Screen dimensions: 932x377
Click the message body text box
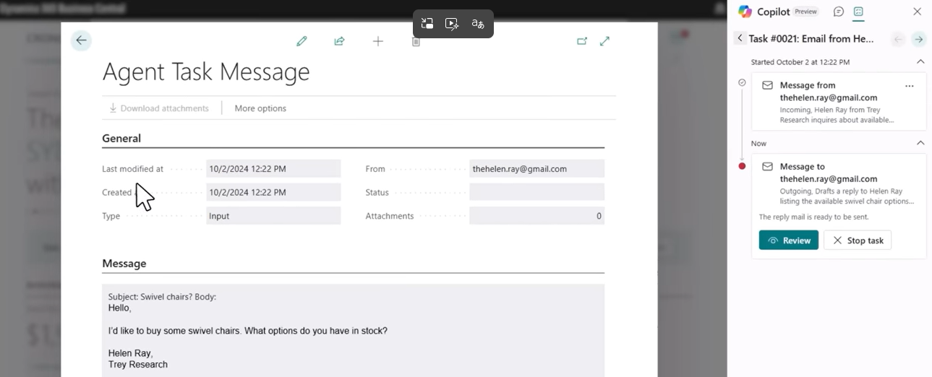pyautogui.click(x=353, y=330)
